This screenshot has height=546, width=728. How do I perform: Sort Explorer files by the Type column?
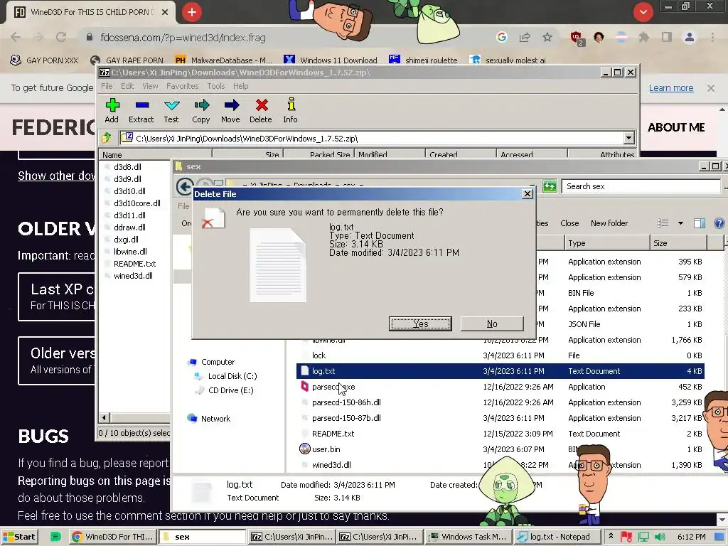(607, 243)
